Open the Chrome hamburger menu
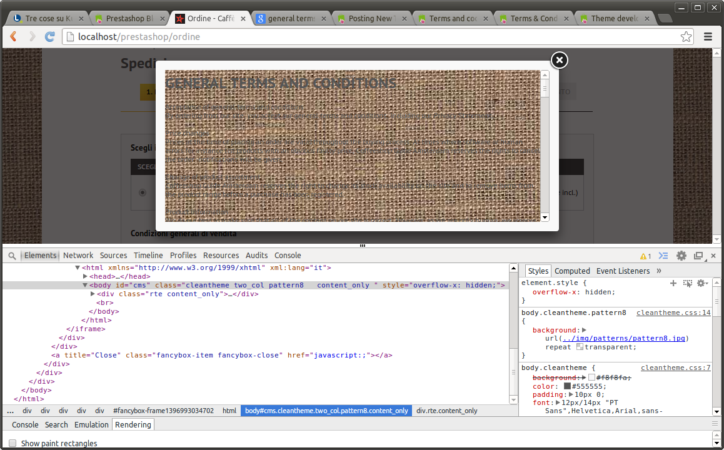 708,36
